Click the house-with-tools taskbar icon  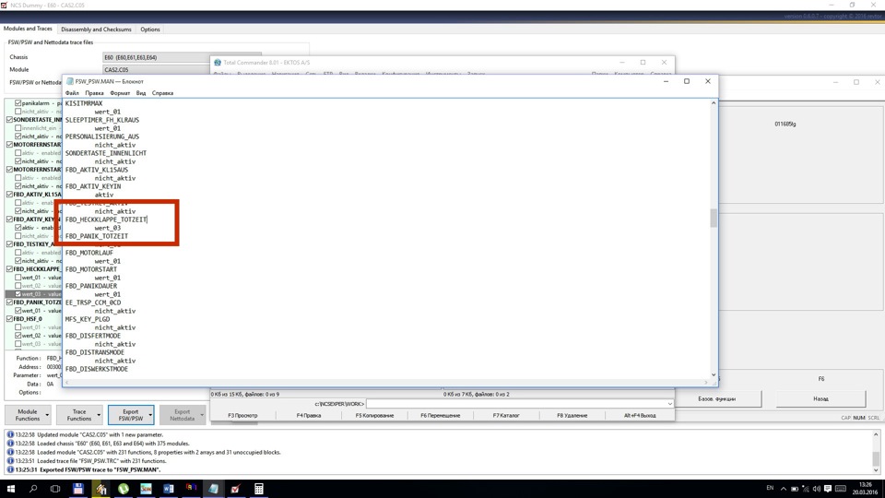(x=100, y=489)
